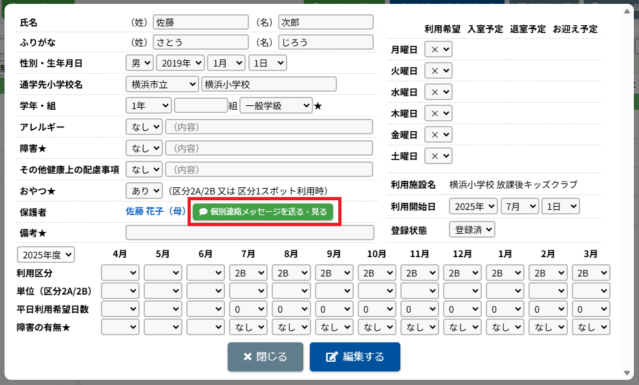Open the gender dropdown showing 男

[x=139, y=63]
